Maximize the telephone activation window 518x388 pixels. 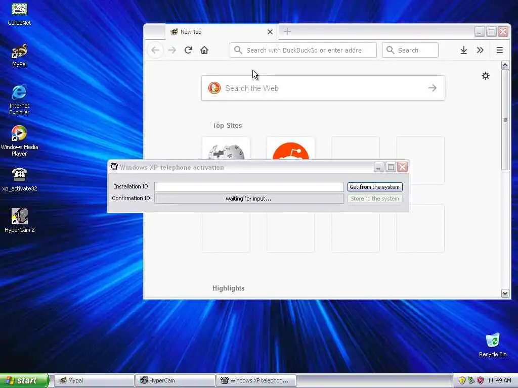click(x=391, y=167)
